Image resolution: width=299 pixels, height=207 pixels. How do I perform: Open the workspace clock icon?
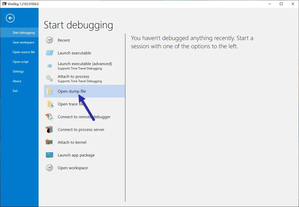click(50, 168)
